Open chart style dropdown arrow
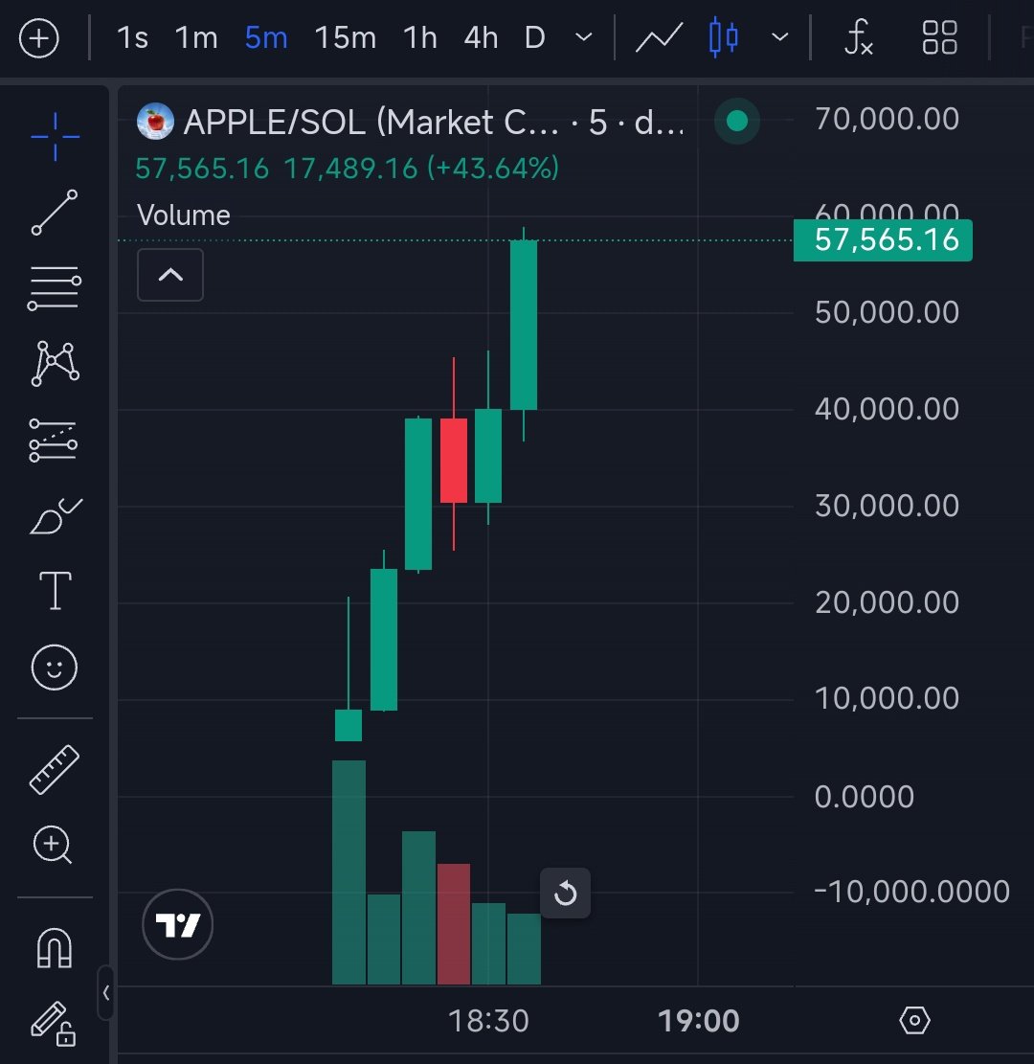Screen dimensions: 1034x1064 click(780, 38)
